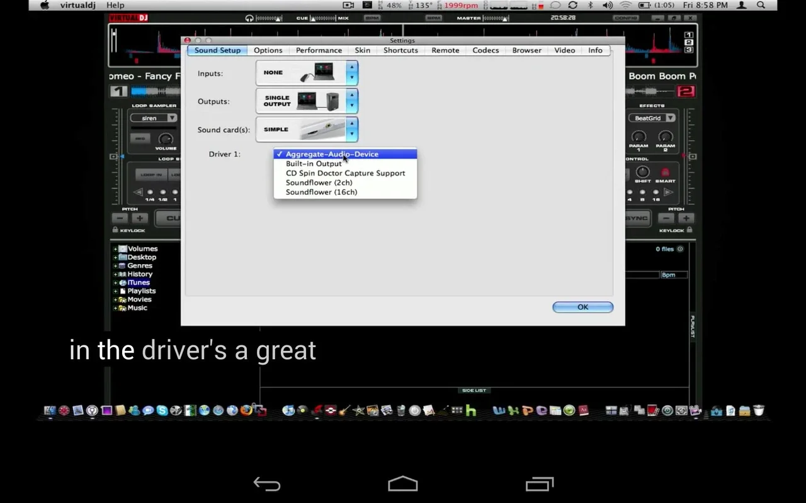The height and width of the screenshot is (503, 806).
Task: Select the Sound Setup tab
Action: pyautogui.click(x=217, y=50)
